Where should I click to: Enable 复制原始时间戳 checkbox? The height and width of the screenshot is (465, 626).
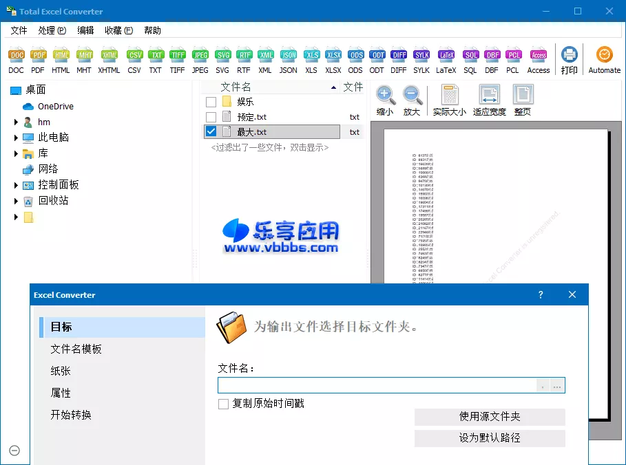point(224,404)
